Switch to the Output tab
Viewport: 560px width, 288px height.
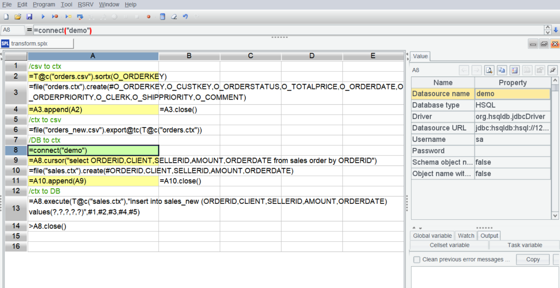tap(489, 235)
